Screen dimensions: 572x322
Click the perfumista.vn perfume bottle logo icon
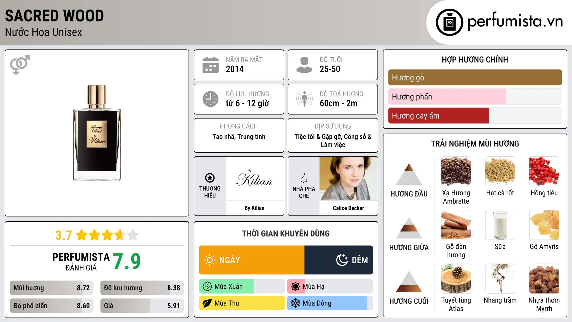click(x=449, y=22)
